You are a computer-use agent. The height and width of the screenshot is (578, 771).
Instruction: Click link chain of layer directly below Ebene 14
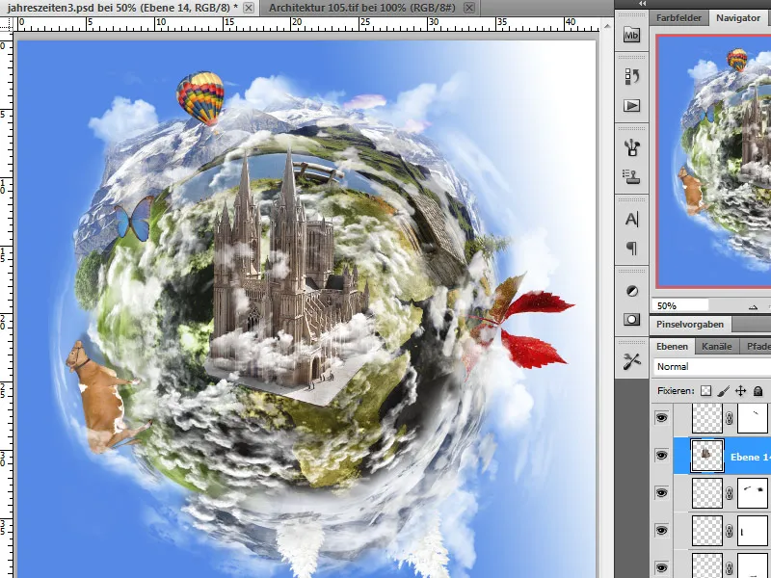tap(730, 493)
